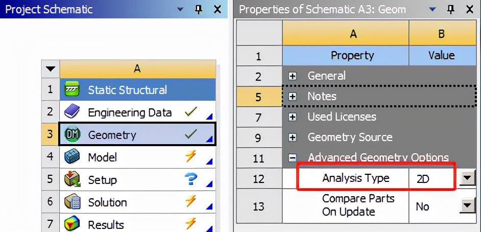This screenshot has height=232, width=481.
Task: Click the Analysis Type value field
Action: pyautogui.click(x=431, y=178)
